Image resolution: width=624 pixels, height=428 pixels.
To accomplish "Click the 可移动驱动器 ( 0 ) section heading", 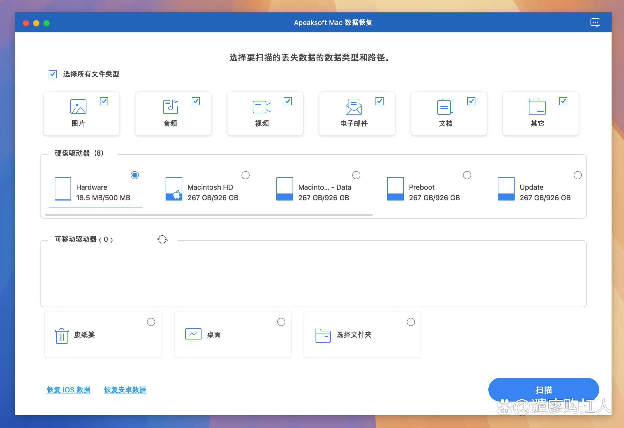I will [x=84, y=239].
